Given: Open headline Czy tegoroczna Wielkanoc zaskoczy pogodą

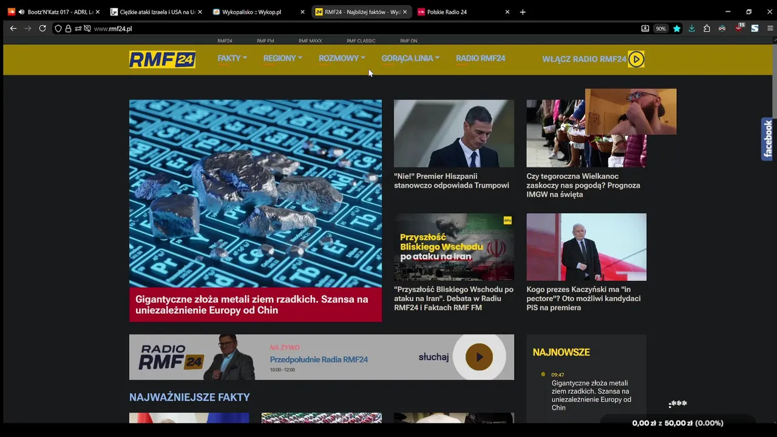Looking at the screenshot, I should coord(583,185).
